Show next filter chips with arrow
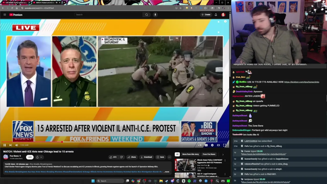This screenshot has height=184, width=327. click(223, 154)
